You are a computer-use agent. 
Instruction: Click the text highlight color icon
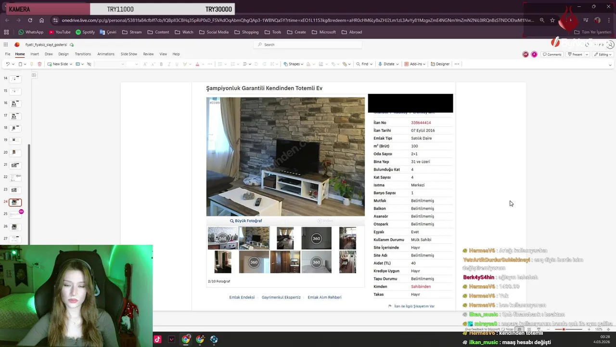pos(185,64)
